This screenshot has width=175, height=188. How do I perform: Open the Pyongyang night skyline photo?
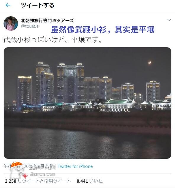87,103
